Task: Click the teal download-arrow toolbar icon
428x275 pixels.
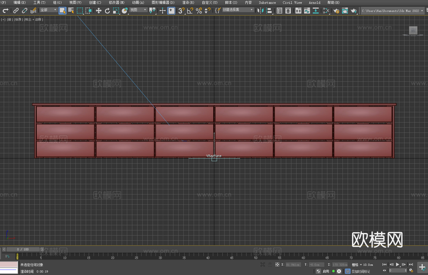Action: [x=316, y=11]
